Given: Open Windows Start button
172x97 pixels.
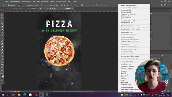Looking at the screenshot, I should coord(2,95).
